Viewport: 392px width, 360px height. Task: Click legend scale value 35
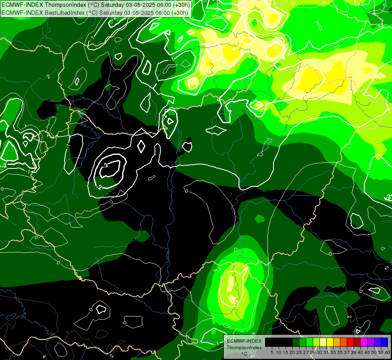(340, 352)
